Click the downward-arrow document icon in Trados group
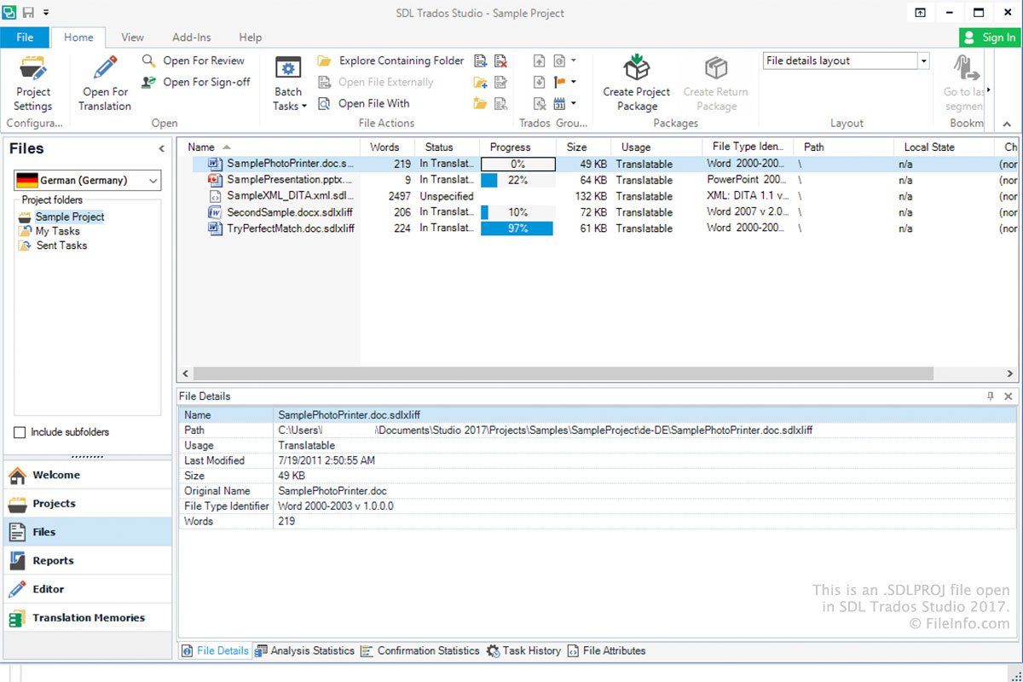This screenshot has height=682, width=1023. (540, 82)
